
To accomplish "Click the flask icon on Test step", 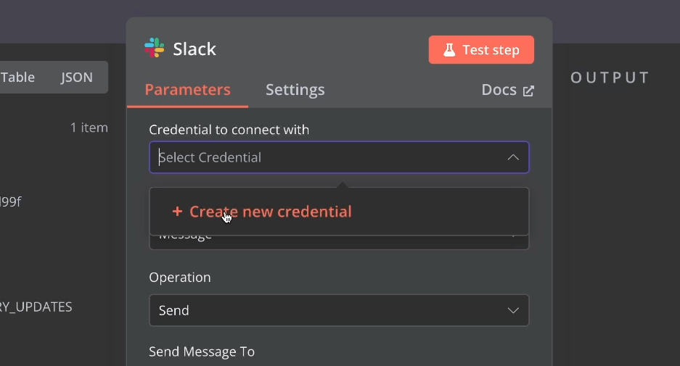I will click(449, 50).
